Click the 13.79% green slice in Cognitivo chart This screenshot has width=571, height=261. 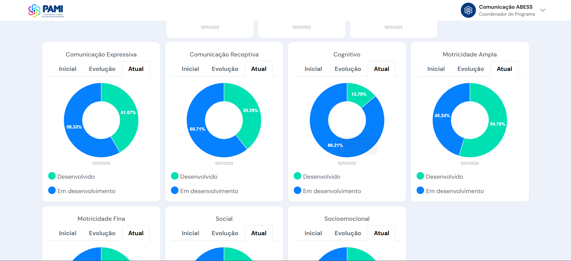point(358,94)
